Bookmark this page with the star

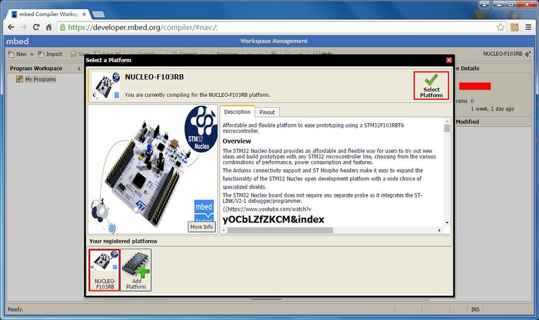501,27
